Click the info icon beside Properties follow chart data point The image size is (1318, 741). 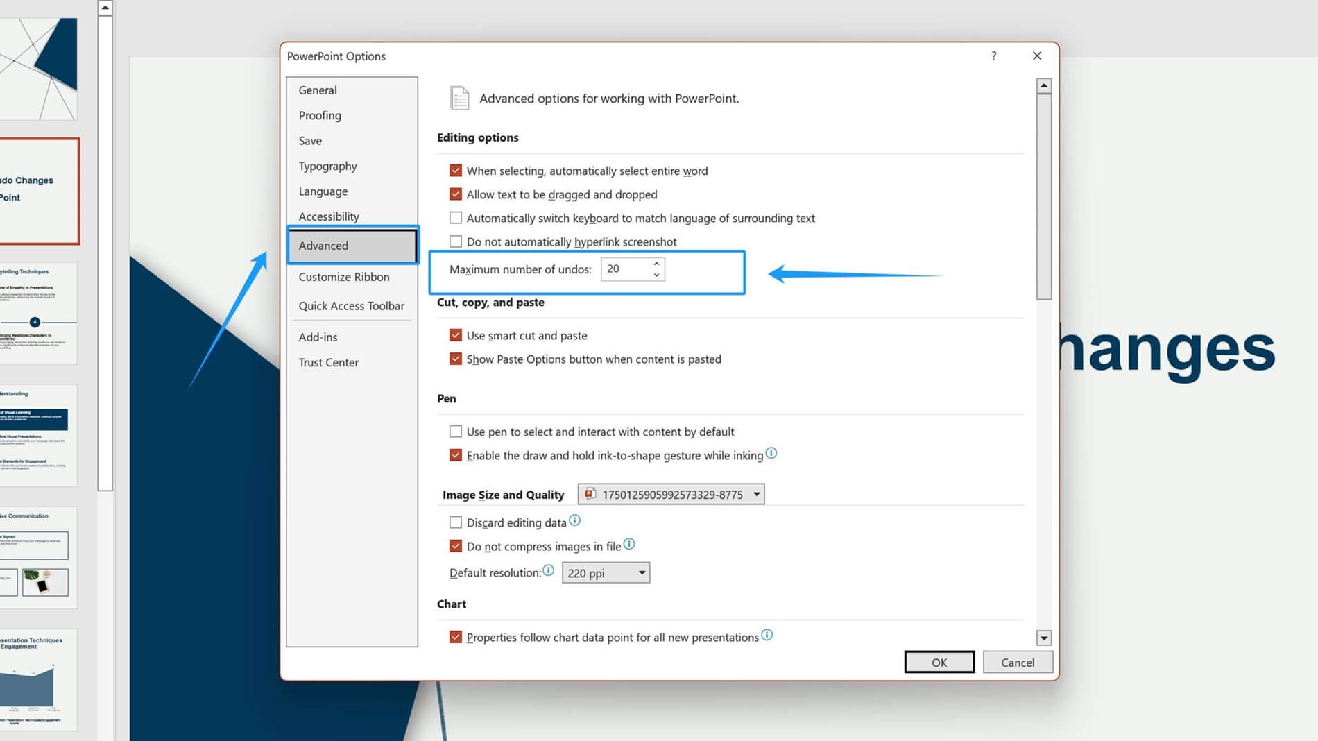(767, 634)
